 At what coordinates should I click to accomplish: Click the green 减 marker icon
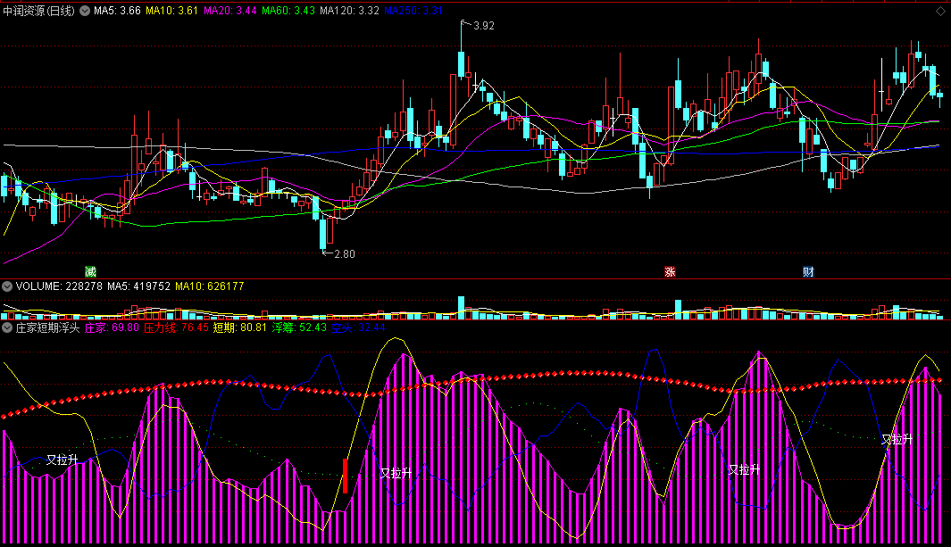tap(90, 272)
